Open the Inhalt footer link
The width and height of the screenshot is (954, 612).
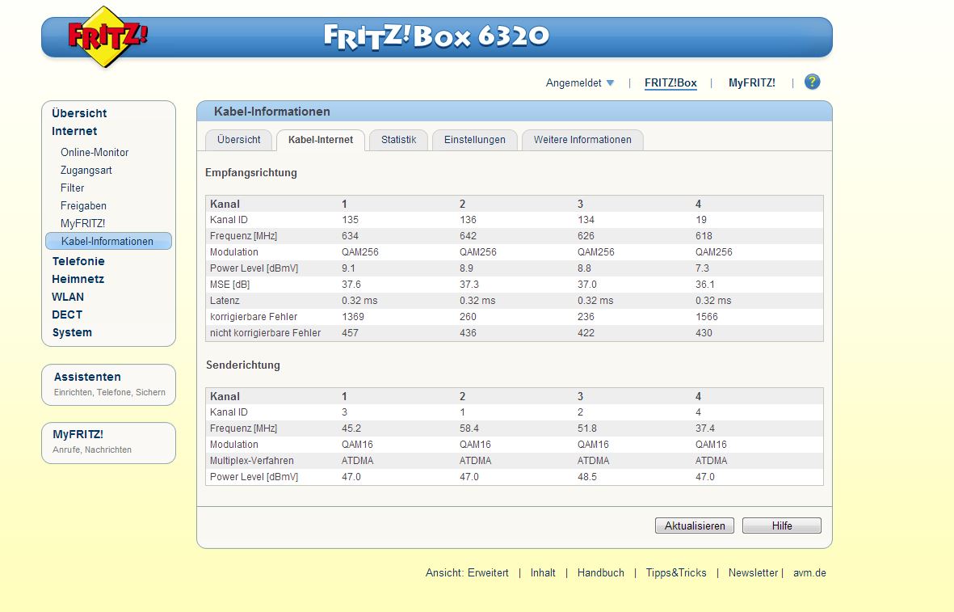[x=543, y=573]
